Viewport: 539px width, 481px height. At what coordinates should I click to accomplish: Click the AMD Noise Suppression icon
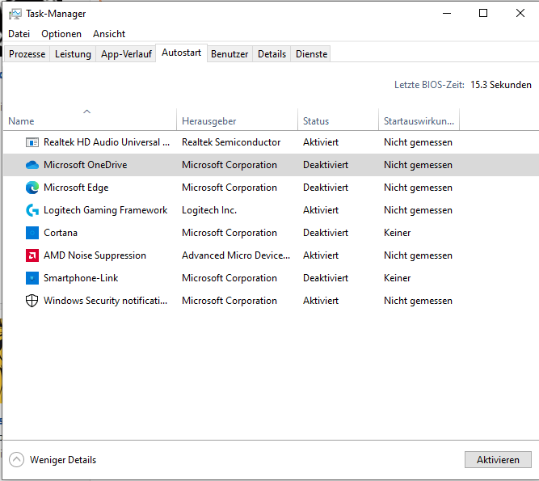pyautogui.click(x=32, y=255)
